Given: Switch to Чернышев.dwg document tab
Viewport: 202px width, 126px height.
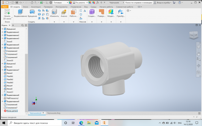Looking at the screenshot, I should pyautogui.click(x=54, y=113).
